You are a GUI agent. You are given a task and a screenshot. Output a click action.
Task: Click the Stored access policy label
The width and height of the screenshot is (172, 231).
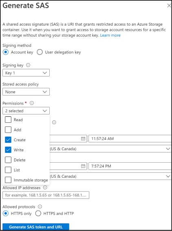pyautogui.click(x=20, y=84)
